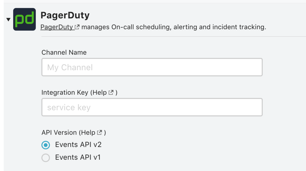This screenshot has width=306, height=171.
Task: Click the PagerDuty description sentence text
Action: pyautogui.click(x=174, y=27)
